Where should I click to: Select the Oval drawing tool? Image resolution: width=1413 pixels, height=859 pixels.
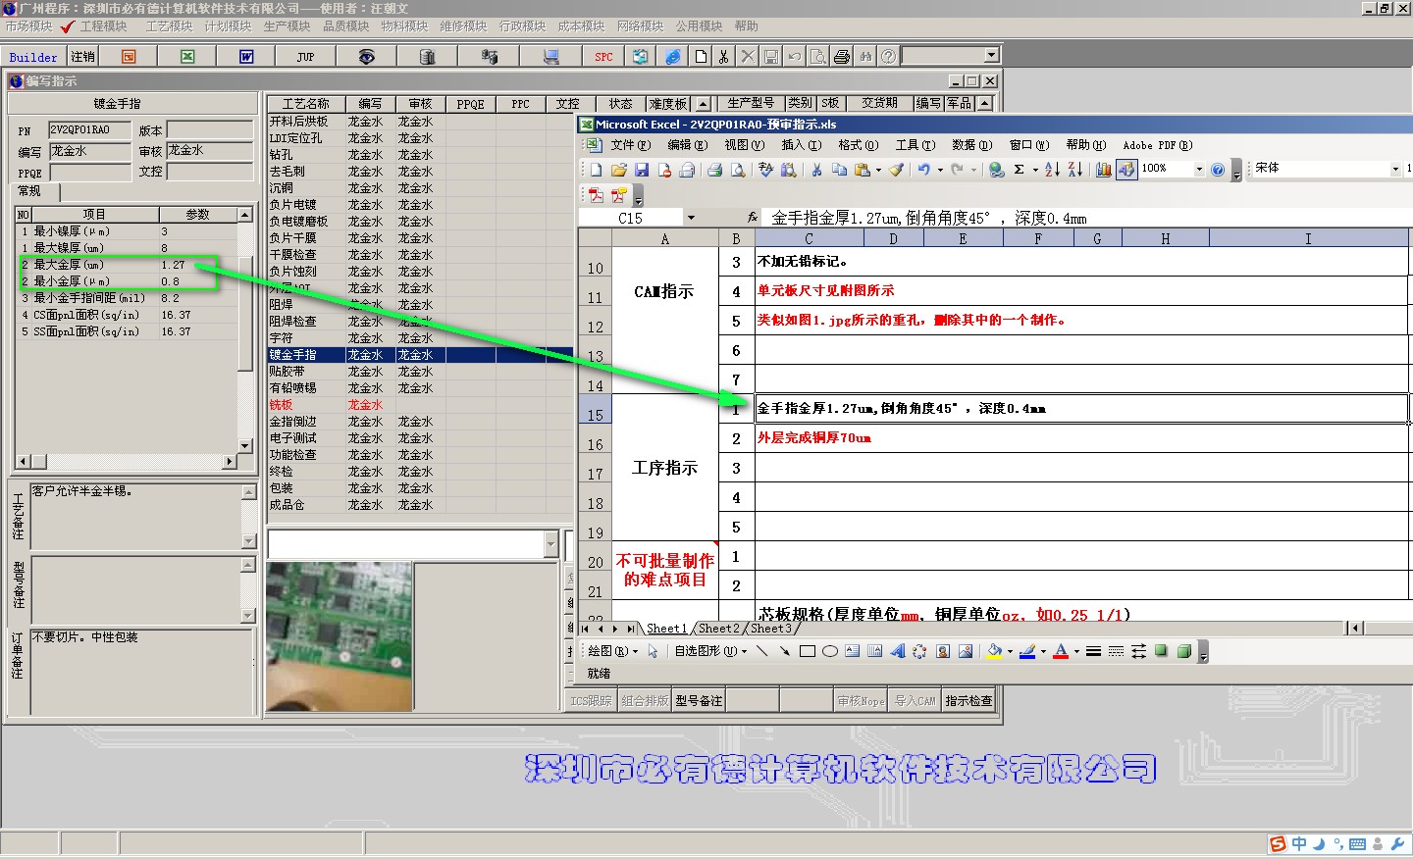[x=829, y=651]
